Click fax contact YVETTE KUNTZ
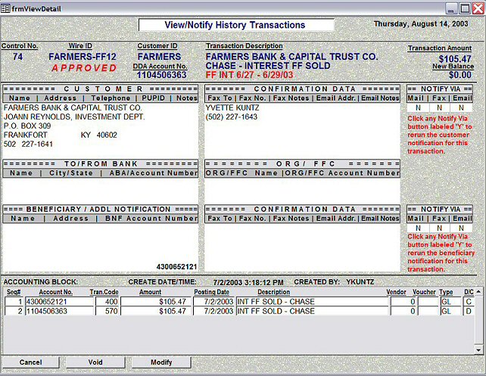 pos(232,107)
